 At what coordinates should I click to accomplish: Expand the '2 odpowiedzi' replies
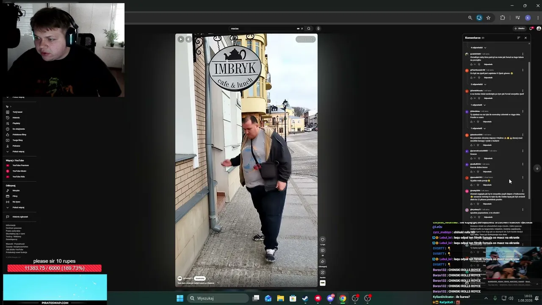point(478,84)
